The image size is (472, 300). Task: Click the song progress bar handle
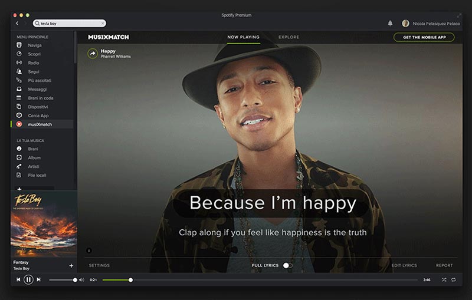coord(130,280)
